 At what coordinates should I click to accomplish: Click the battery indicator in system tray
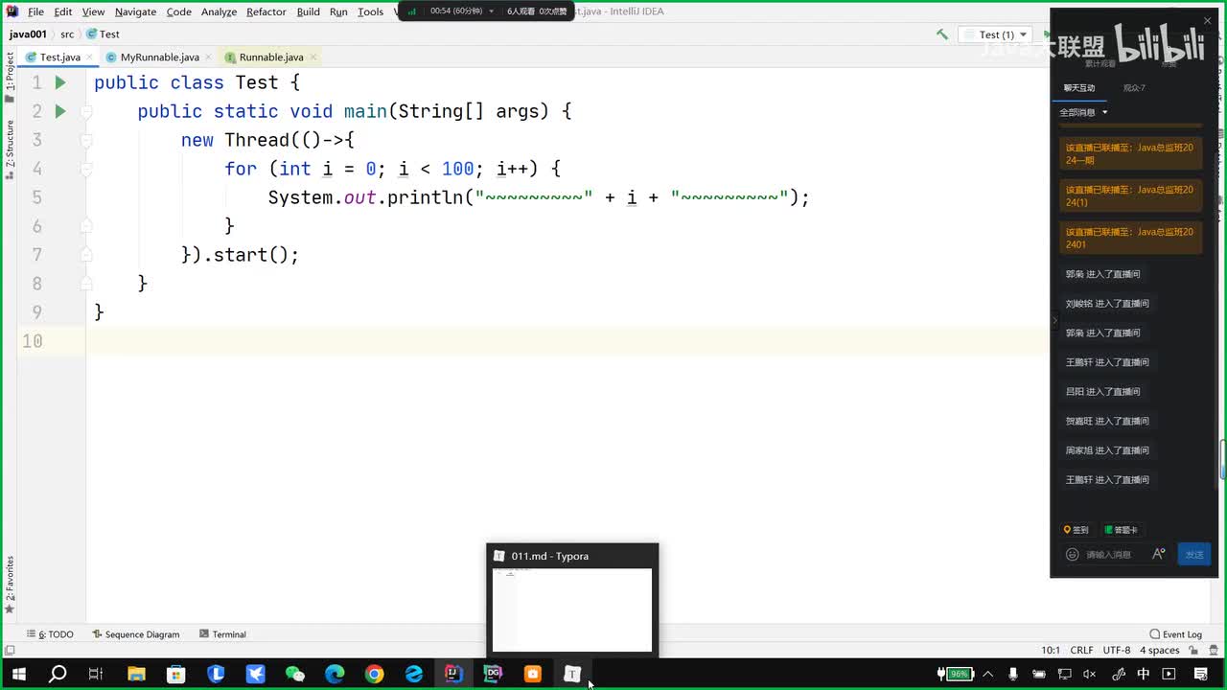[x=956, y=674]
